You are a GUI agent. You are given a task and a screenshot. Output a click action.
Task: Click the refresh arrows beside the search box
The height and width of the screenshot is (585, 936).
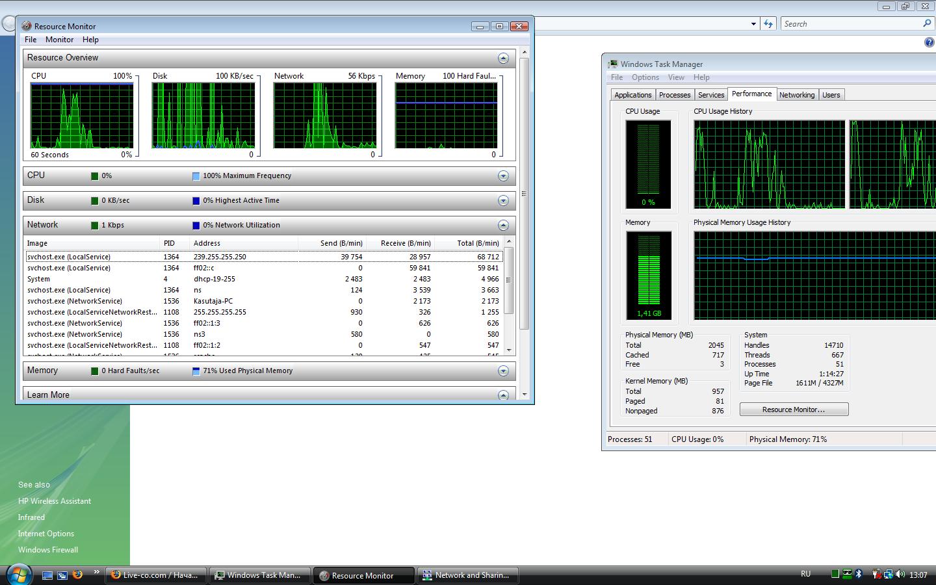768,24
